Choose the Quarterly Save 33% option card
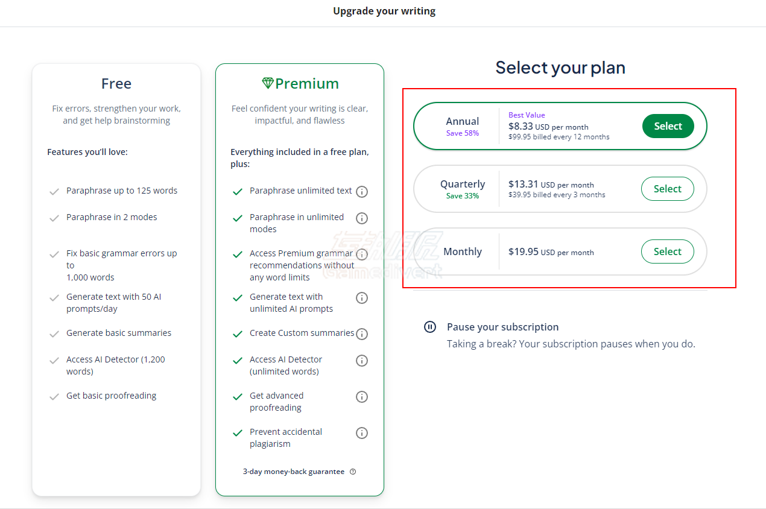Image resolution: width=766 pixels, height=509 pixels. pyautogui.click(x=560, y=189)
